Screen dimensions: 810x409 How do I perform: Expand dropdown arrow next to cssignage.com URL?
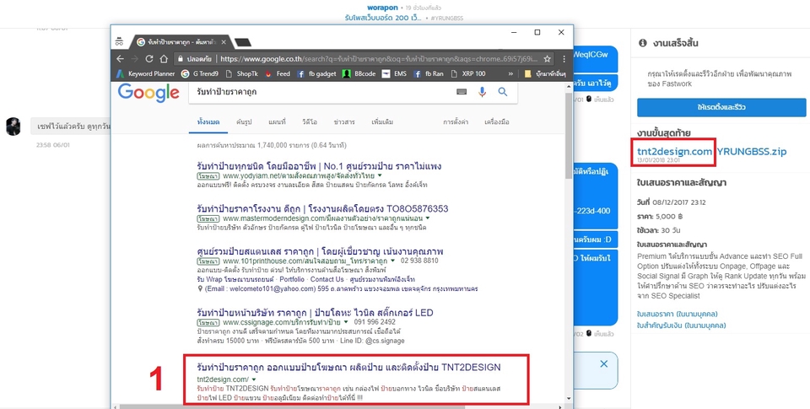[x=346, y=322]
